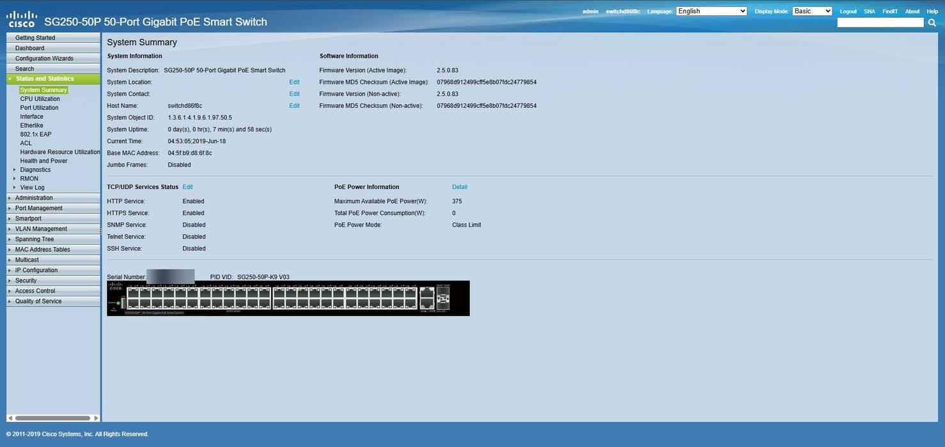
Task: Click sidebar scroll left arrow
Action: coord(10,418)
